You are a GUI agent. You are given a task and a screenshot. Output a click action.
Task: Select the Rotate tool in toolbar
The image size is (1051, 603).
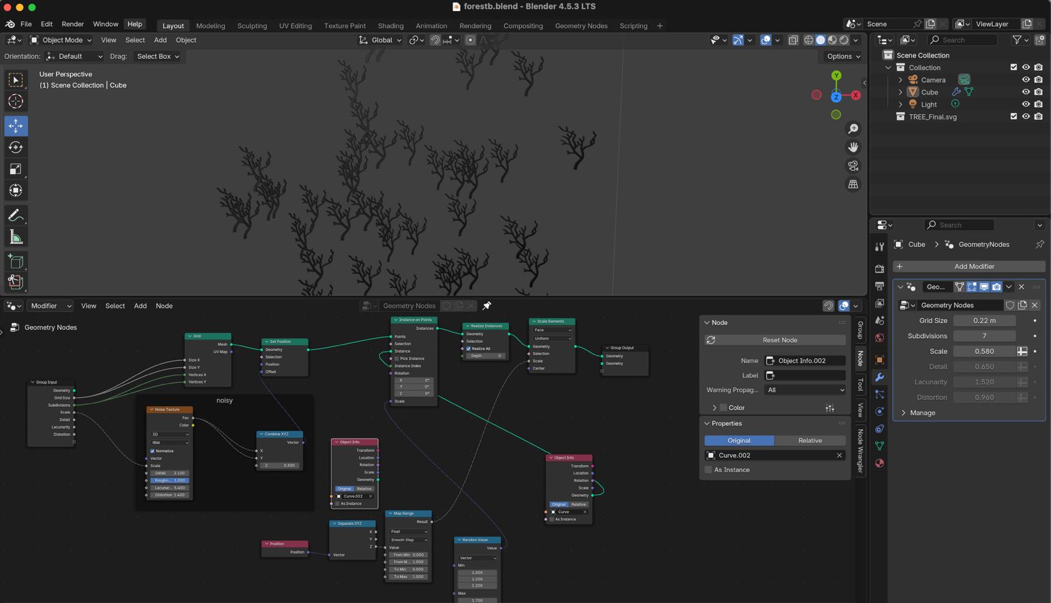pos(16,148)
